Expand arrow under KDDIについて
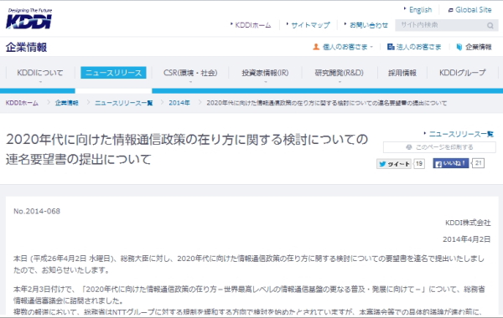The height and width of the screenshot is (318, 503). point(40,82)
